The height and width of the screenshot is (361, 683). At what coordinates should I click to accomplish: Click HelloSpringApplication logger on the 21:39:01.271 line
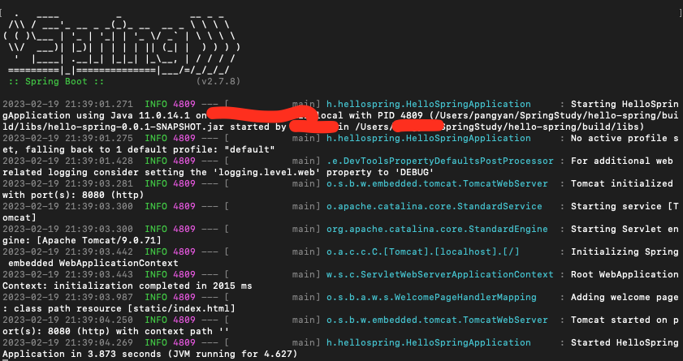(429, 105)
